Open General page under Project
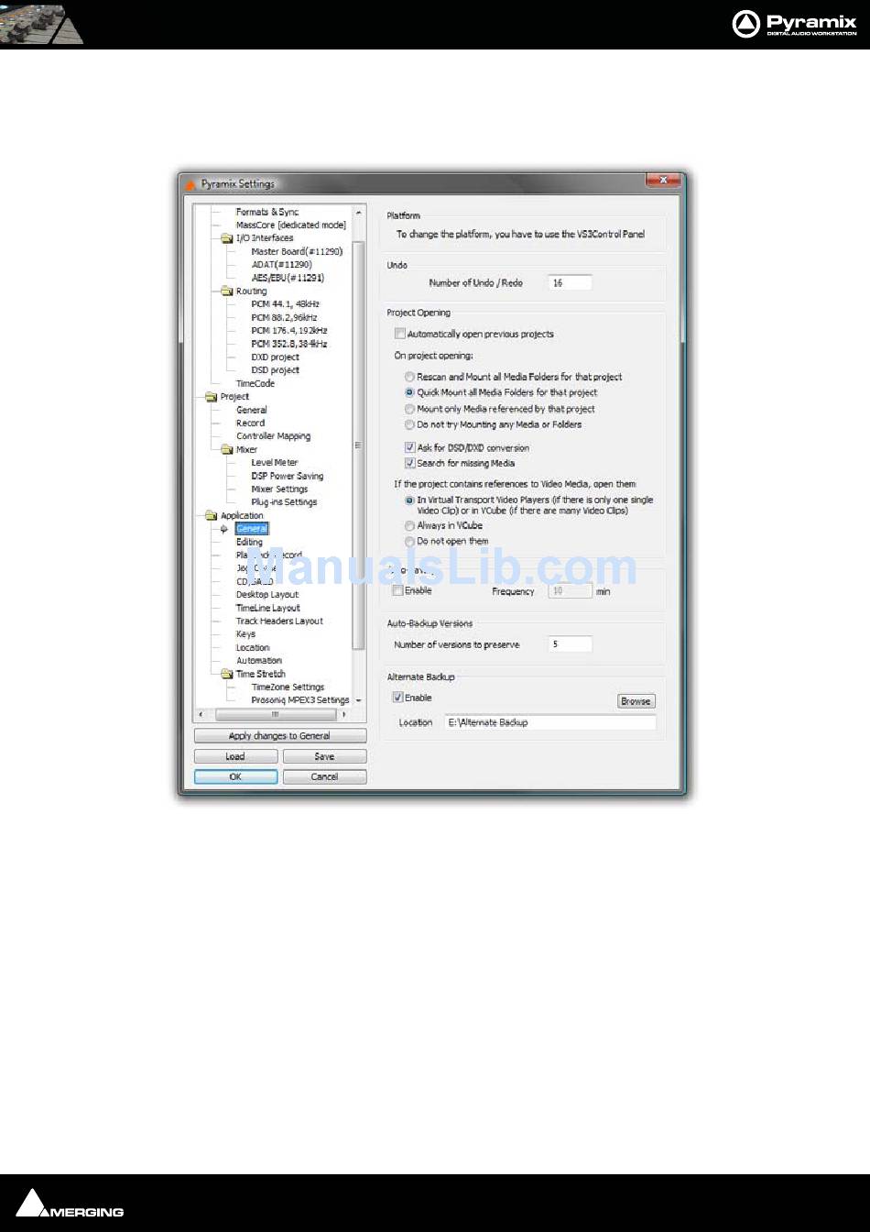This screenshot has width=870, height=1232. (252, 410)
